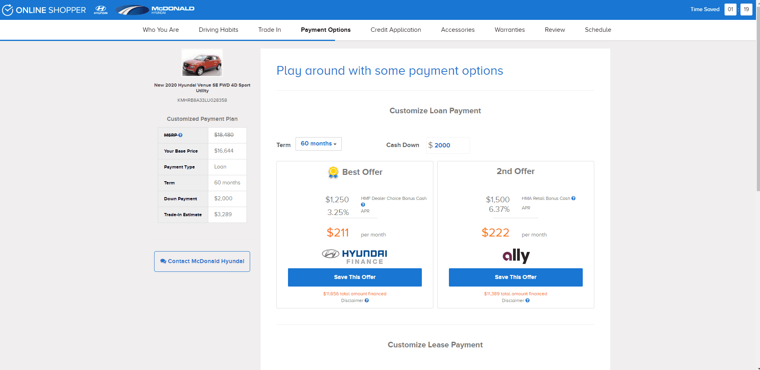This screenshot has height=370, width=760.
Task: Click Contact McDonald Hyundai button
Action: (x=202, y=262)
